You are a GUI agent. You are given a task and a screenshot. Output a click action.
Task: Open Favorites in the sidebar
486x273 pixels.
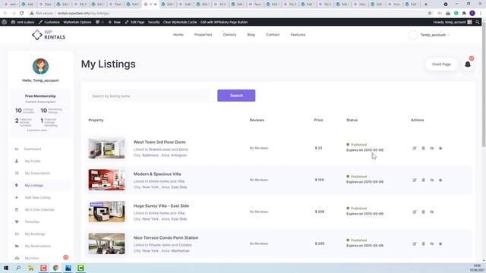coord(32,222)
